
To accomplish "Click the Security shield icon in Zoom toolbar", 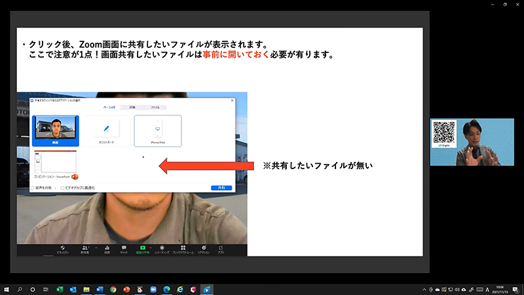I will [62, 248].
